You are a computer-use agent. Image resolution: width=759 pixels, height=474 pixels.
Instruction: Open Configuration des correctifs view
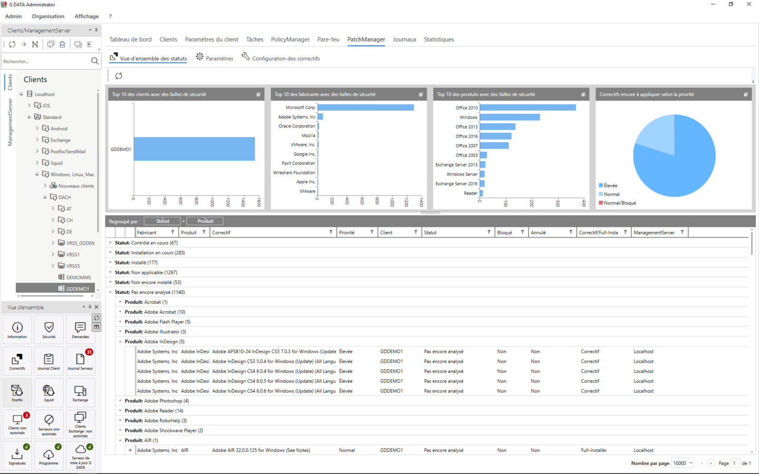point(280,58)
